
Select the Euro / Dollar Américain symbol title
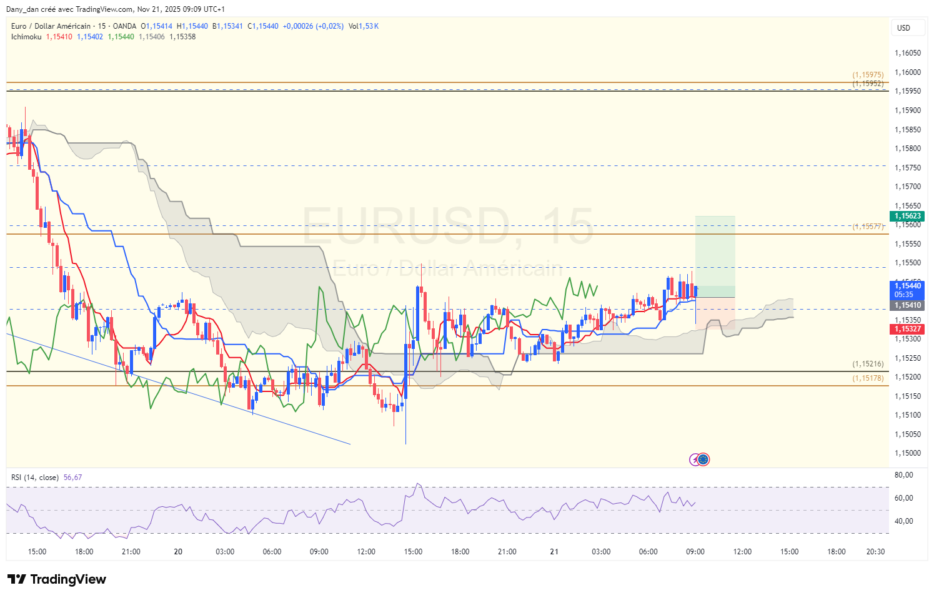click(51, 26)
